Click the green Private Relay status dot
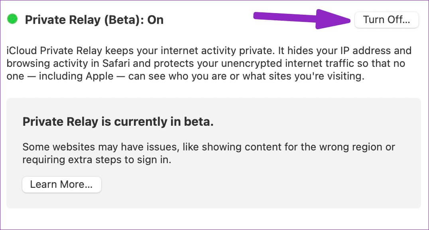The height and width of the screenshot is (230, 429). coord(12,19)
